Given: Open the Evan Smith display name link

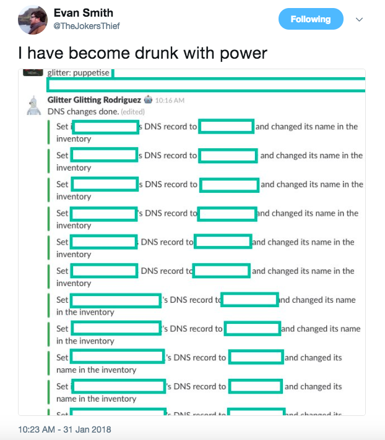Looking at the screenshot, I should 84,13.
